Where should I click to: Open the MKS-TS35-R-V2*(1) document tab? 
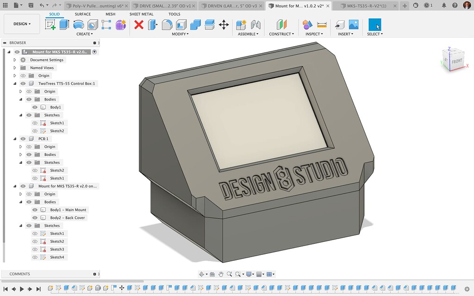[367, 6]
